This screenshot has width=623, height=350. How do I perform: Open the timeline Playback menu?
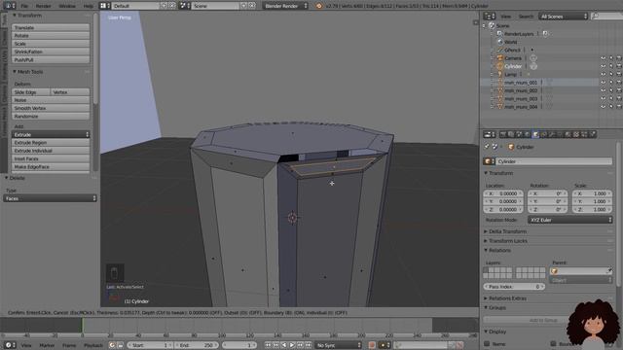pos(93,345)
